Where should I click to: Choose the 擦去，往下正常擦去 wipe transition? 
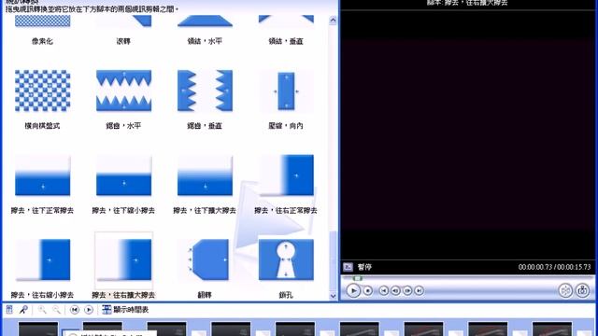[42, 175]
